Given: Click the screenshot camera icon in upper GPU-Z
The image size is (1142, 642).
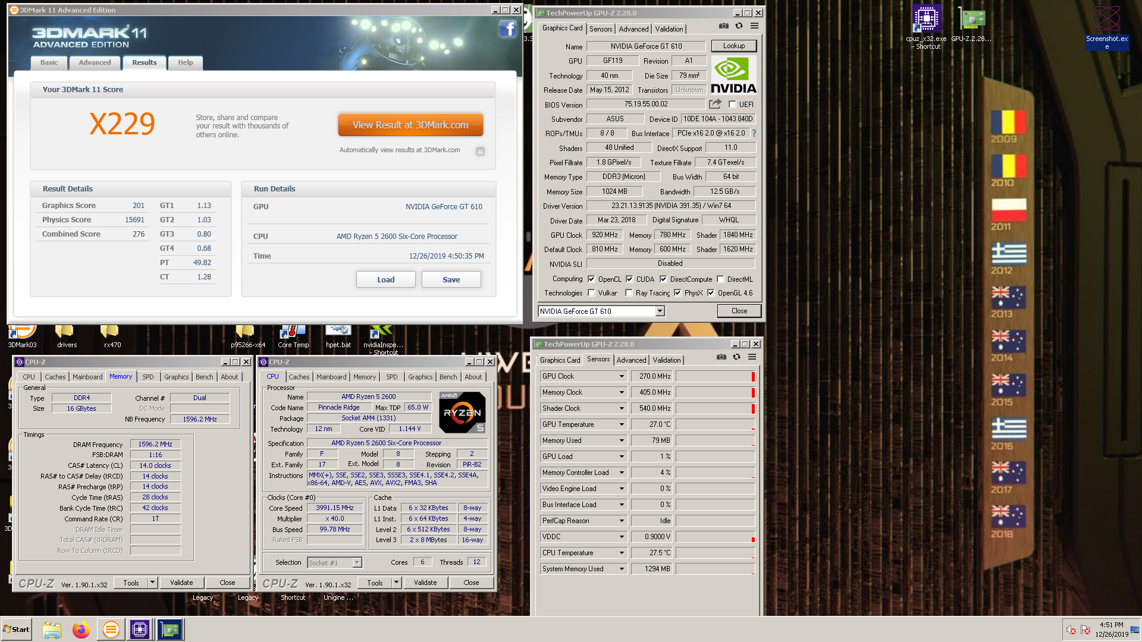Looking at the screenshot, I should tap(723, 26).
